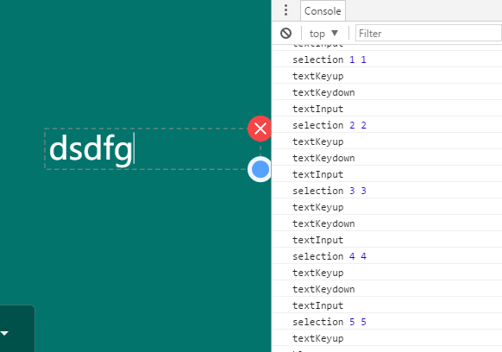The width and height of the screenshot is (502, 352).
Task: Click textKeyup log below selection 1 1
Action: tap(386, 76)
